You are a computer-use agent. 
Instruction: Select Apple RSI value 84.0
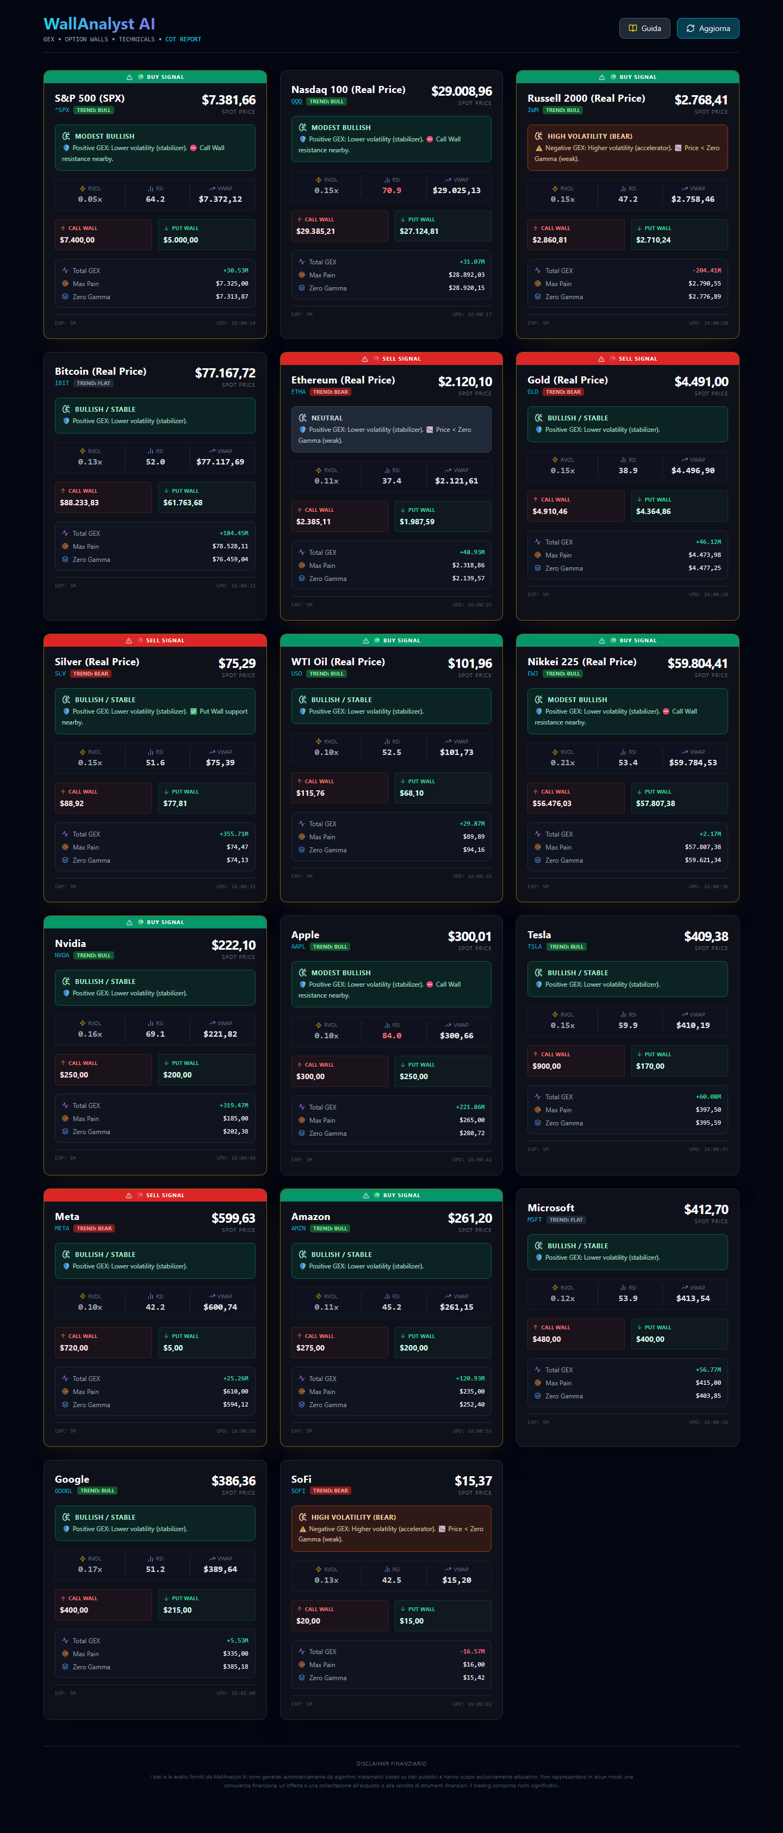(392, 1036)
